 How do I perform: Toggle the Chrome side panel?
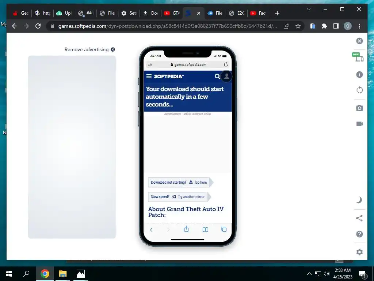(x=336, y=26)
